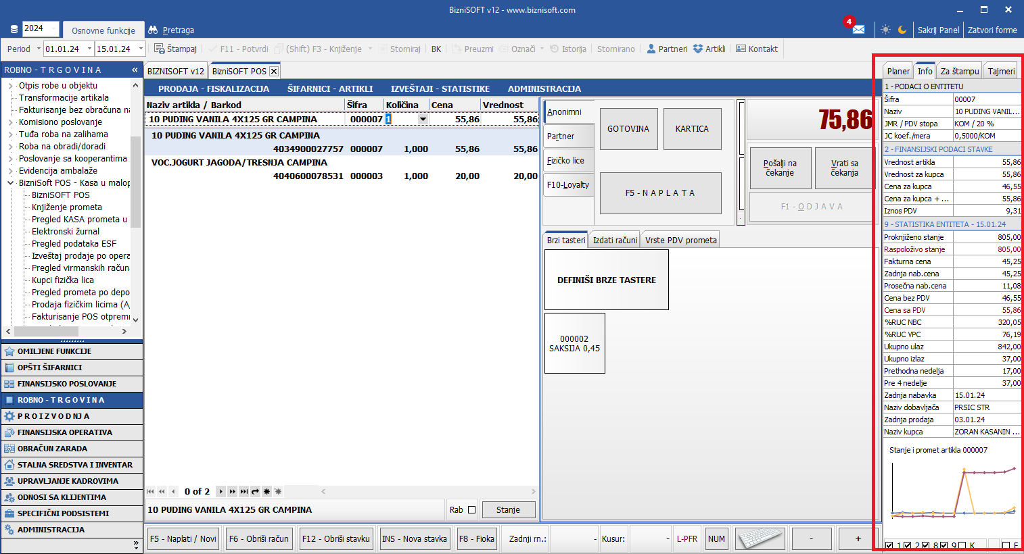The width and height of the screenshot is (1024, 554).
Task: Open IZVEŠTAJI - STATISTIKE menu
Action: [440, 89]
